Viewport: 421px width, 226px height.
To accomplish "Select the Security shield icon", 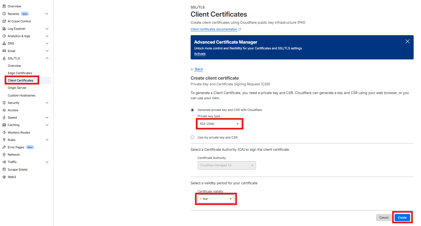I will point(4,103).
